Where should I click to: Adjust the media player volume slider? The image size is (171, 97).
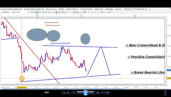[104, 93]
